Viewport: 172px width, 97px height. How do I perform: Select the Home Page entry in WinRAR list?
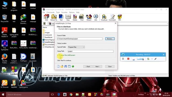[48, 40]
